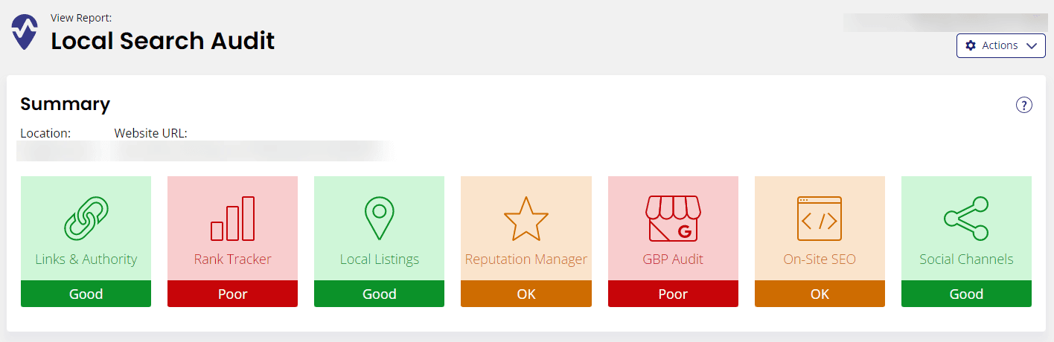Viewport: 1054px width, 342px height.
Task: Click the Social Channels Good status bar
Action: [x=966, y=294]
